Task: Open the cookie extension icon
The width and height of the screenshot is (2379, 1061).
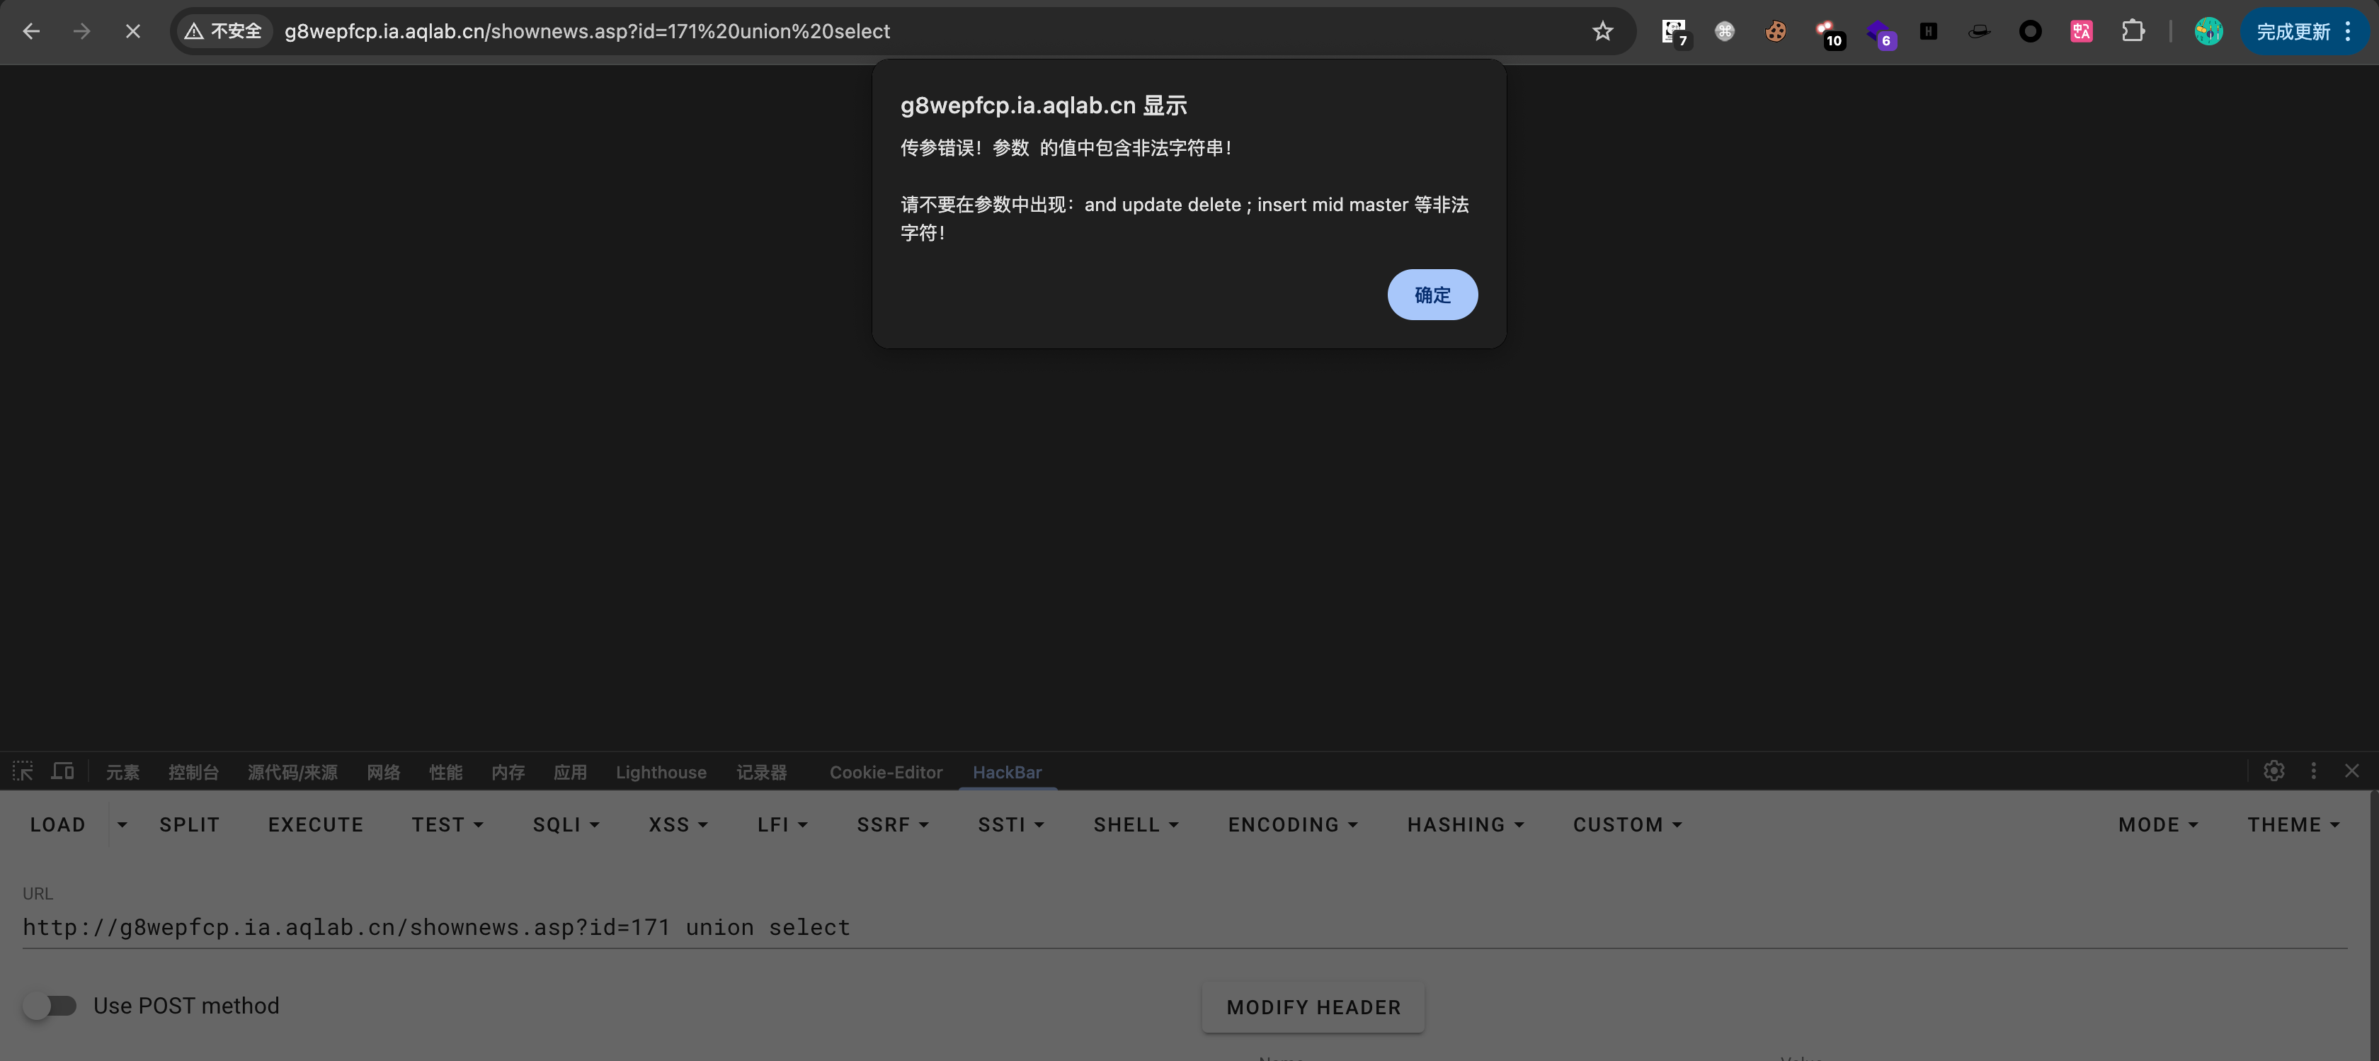Action: 1775,31
